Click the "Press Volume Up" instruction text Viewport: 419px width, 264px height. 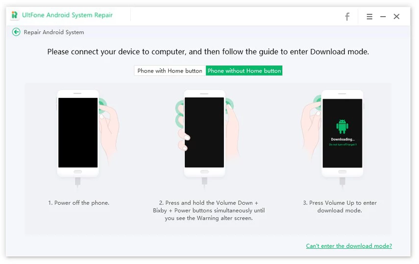[343, 207]
